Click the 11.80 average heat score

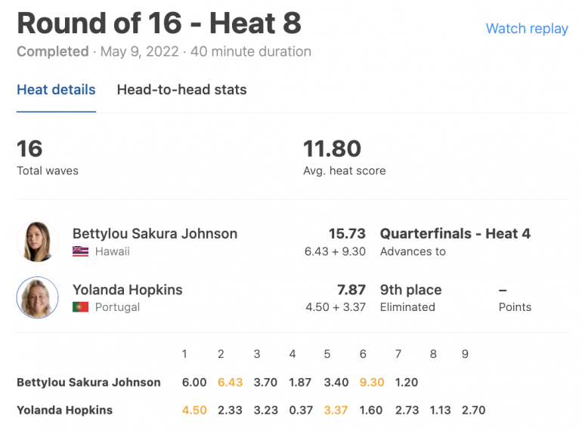coord(333,149)
